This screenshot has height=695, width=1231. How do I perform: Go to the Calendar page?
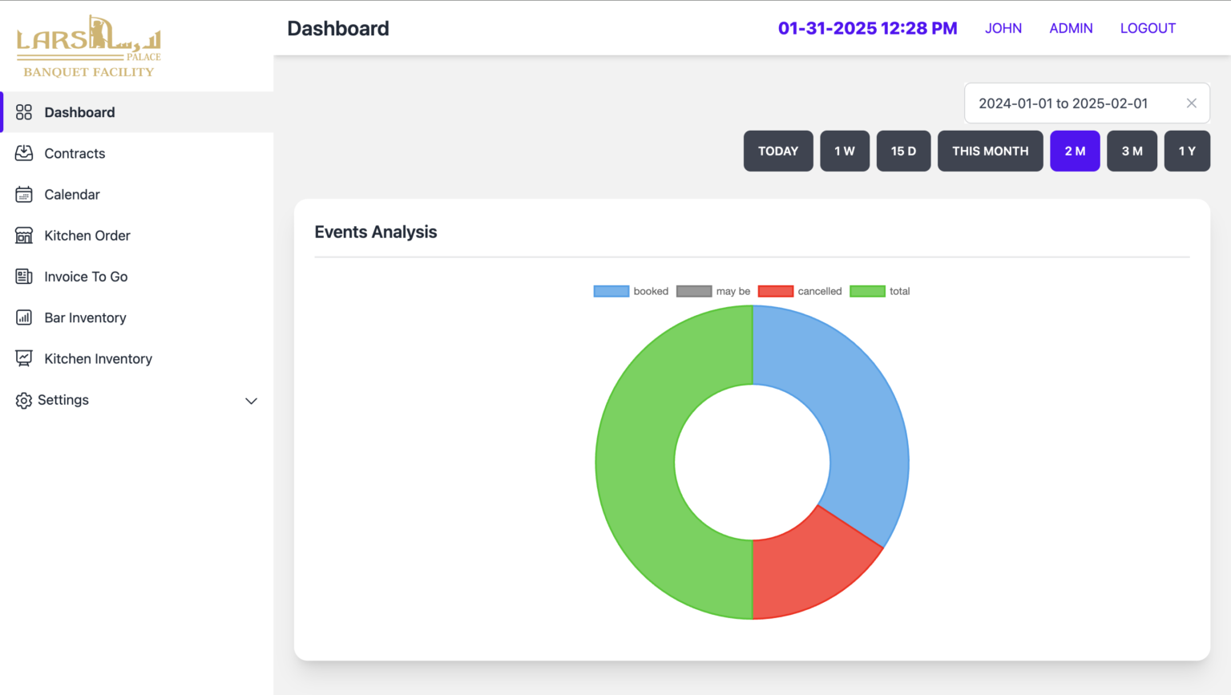[138, 194]
